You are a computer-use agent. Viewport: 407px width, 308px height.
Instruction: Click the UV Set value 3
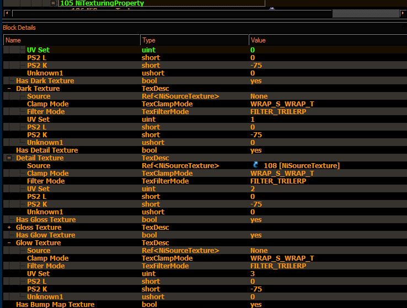253,273
